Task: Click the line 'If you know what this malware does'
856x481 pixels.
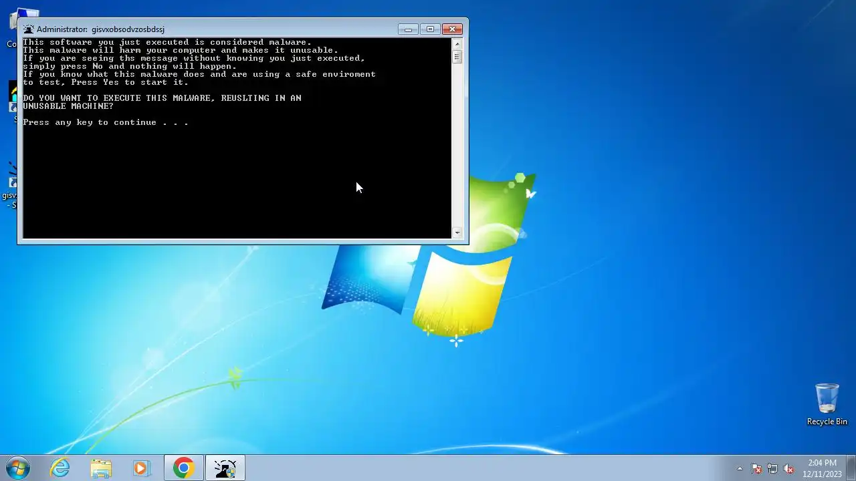Action: tap(199, 74)
